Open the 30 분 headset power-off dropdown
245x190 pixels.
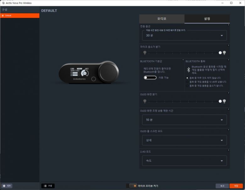pos(184,36)
